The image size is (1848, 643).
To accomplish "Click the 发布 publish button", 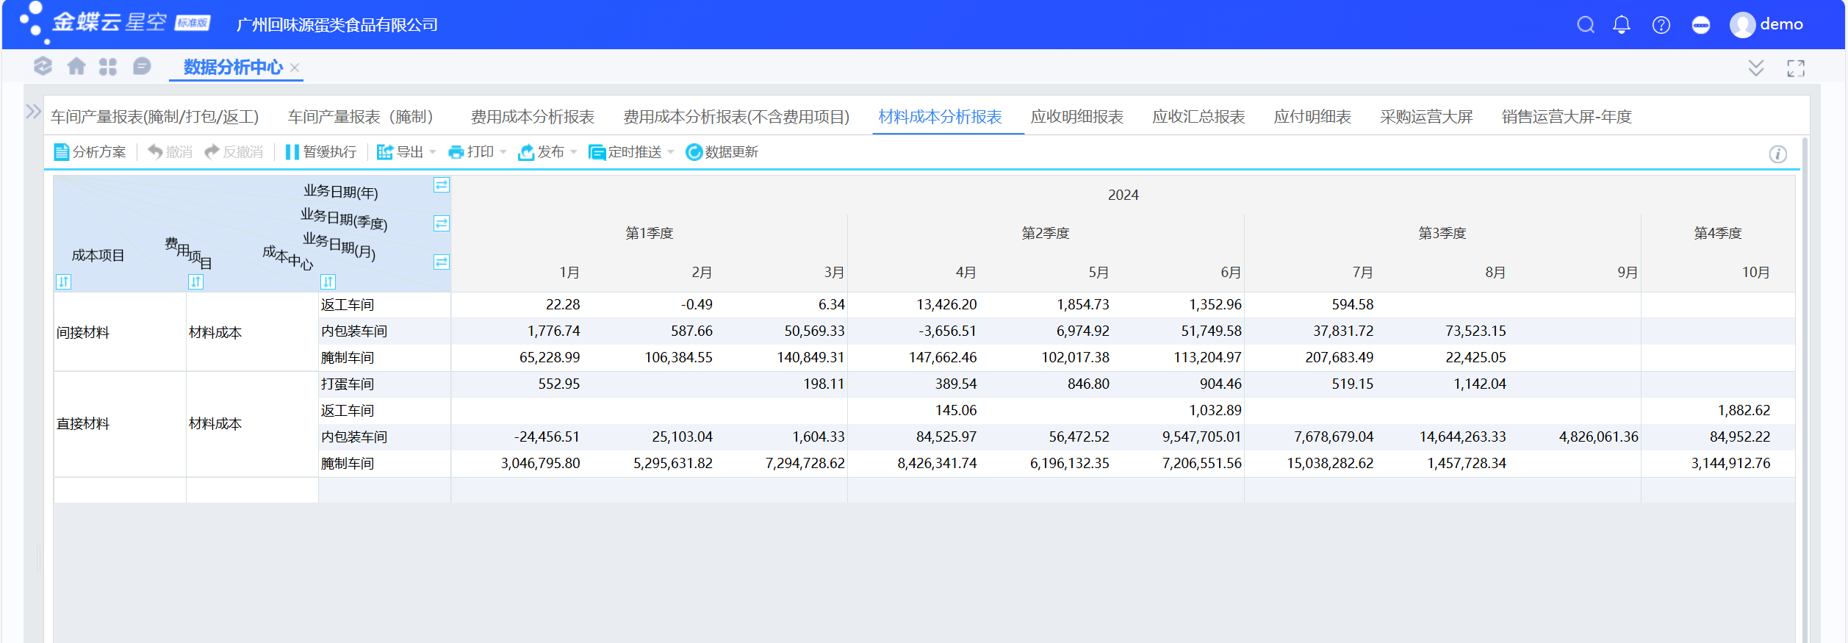I will pos(542,152).
